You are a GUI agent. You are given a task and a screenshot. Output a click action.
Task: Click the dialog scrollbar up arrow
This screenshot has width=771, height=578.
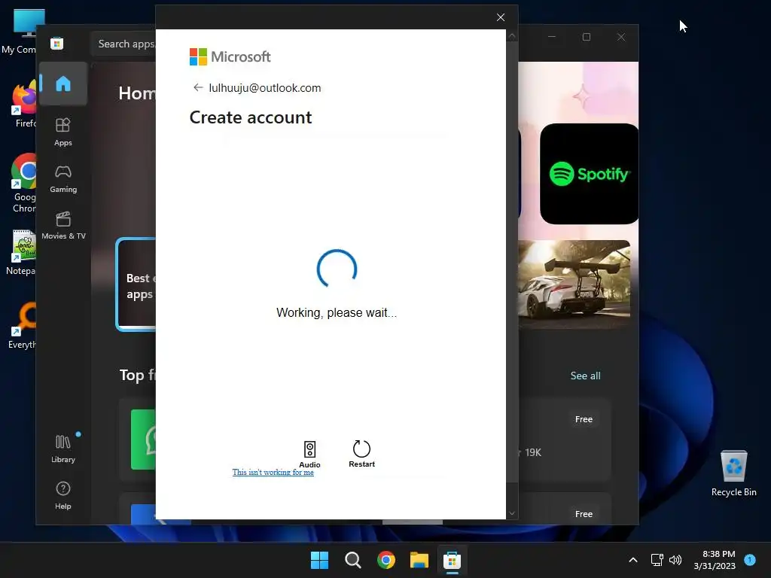tap(512, 36)
